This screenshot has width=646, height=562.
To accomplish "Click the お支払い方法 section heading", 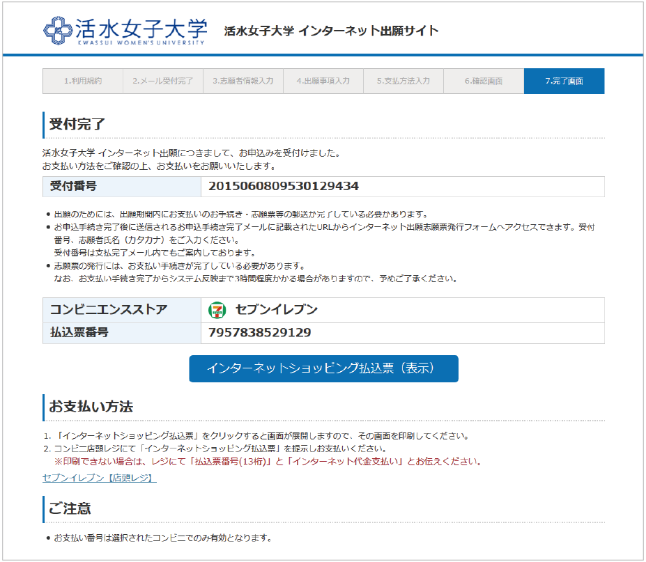I will [91, 407].
